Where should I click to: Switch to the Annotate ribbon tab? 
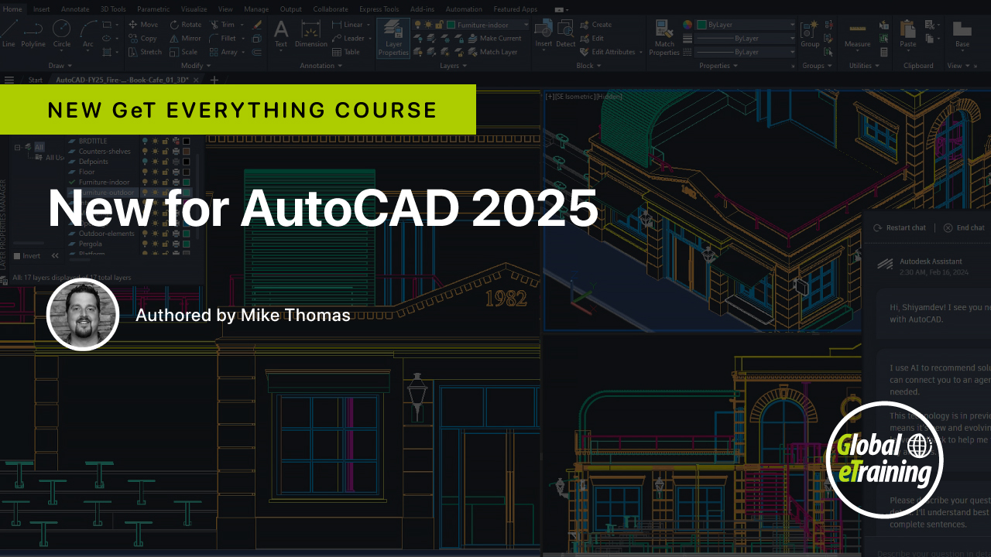tap(74, 9)
